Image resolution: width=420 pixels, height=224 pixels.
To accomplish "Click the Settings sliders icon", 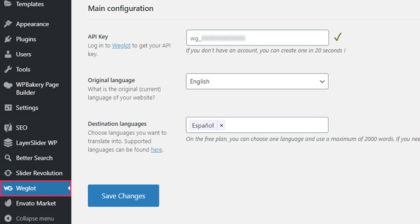I will (x=8, y=108).
